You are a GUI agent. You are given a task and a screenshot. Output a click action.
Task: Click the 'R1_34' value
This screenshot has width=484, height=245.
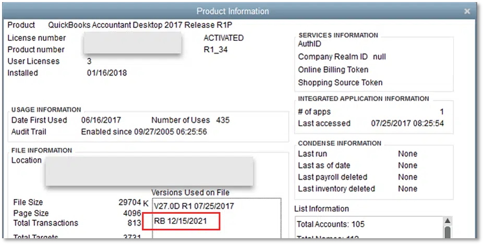point(215,50)
